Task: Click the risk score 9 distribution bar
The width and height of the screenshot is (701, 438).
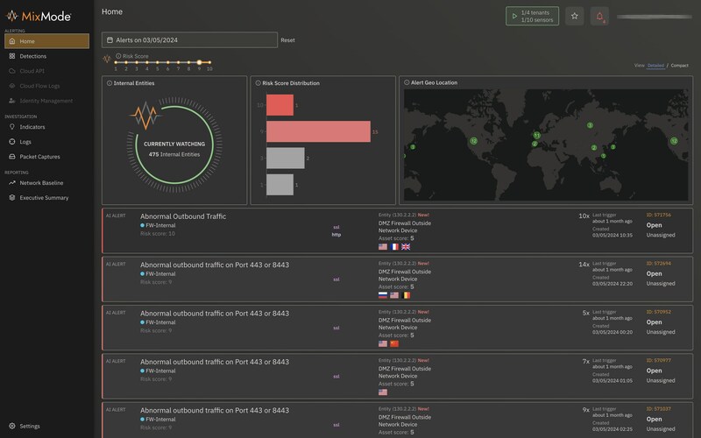Action: 318,132
